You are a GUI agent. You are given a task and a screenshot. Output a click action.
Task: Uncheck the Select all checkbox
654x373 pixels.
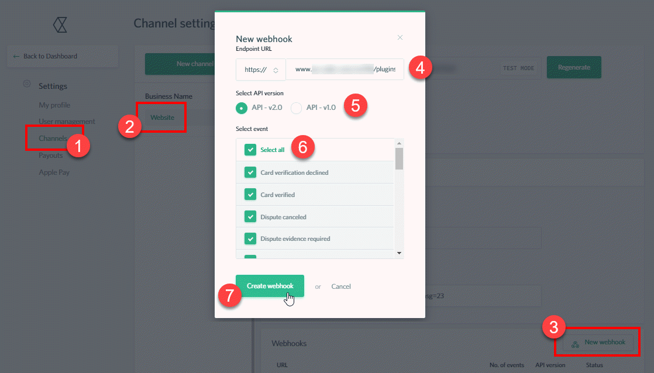(250, 149)
